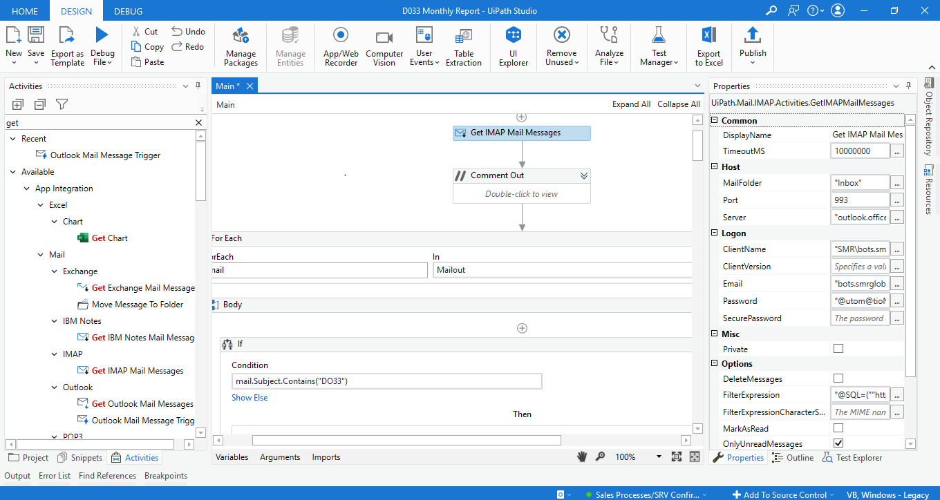Collapse the App Integration tree node
The height and width of the screenshot is (500, 940).
(26, 189)
